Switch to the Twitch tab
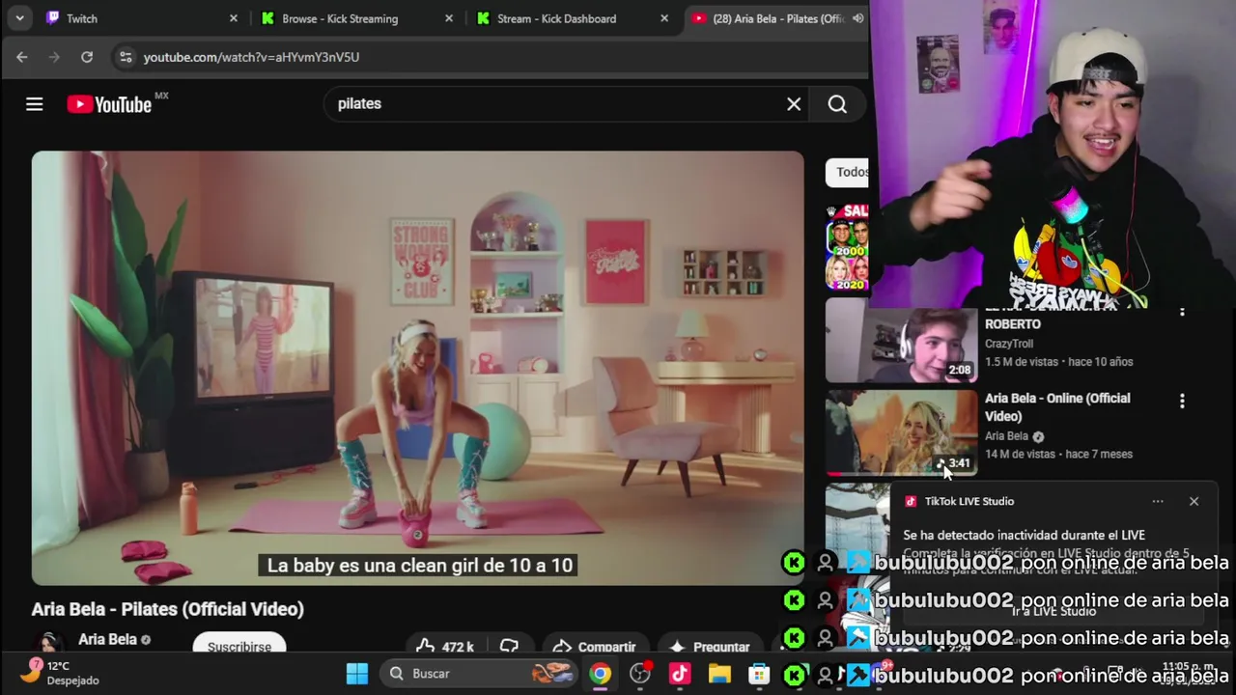This screenshot has width=1236, height=695. [x=141, y=18]
